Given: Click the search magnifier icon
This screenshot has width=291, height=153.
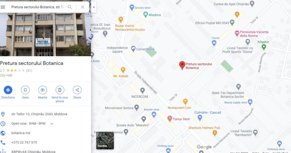Looking at the screenshot, I should coord(70,7).
